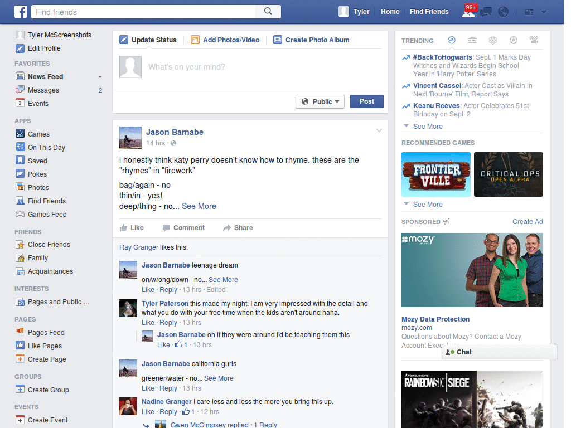Like Jason Barnabe's post
Viewport: 571px width, 428px height.
click(132, 228)
